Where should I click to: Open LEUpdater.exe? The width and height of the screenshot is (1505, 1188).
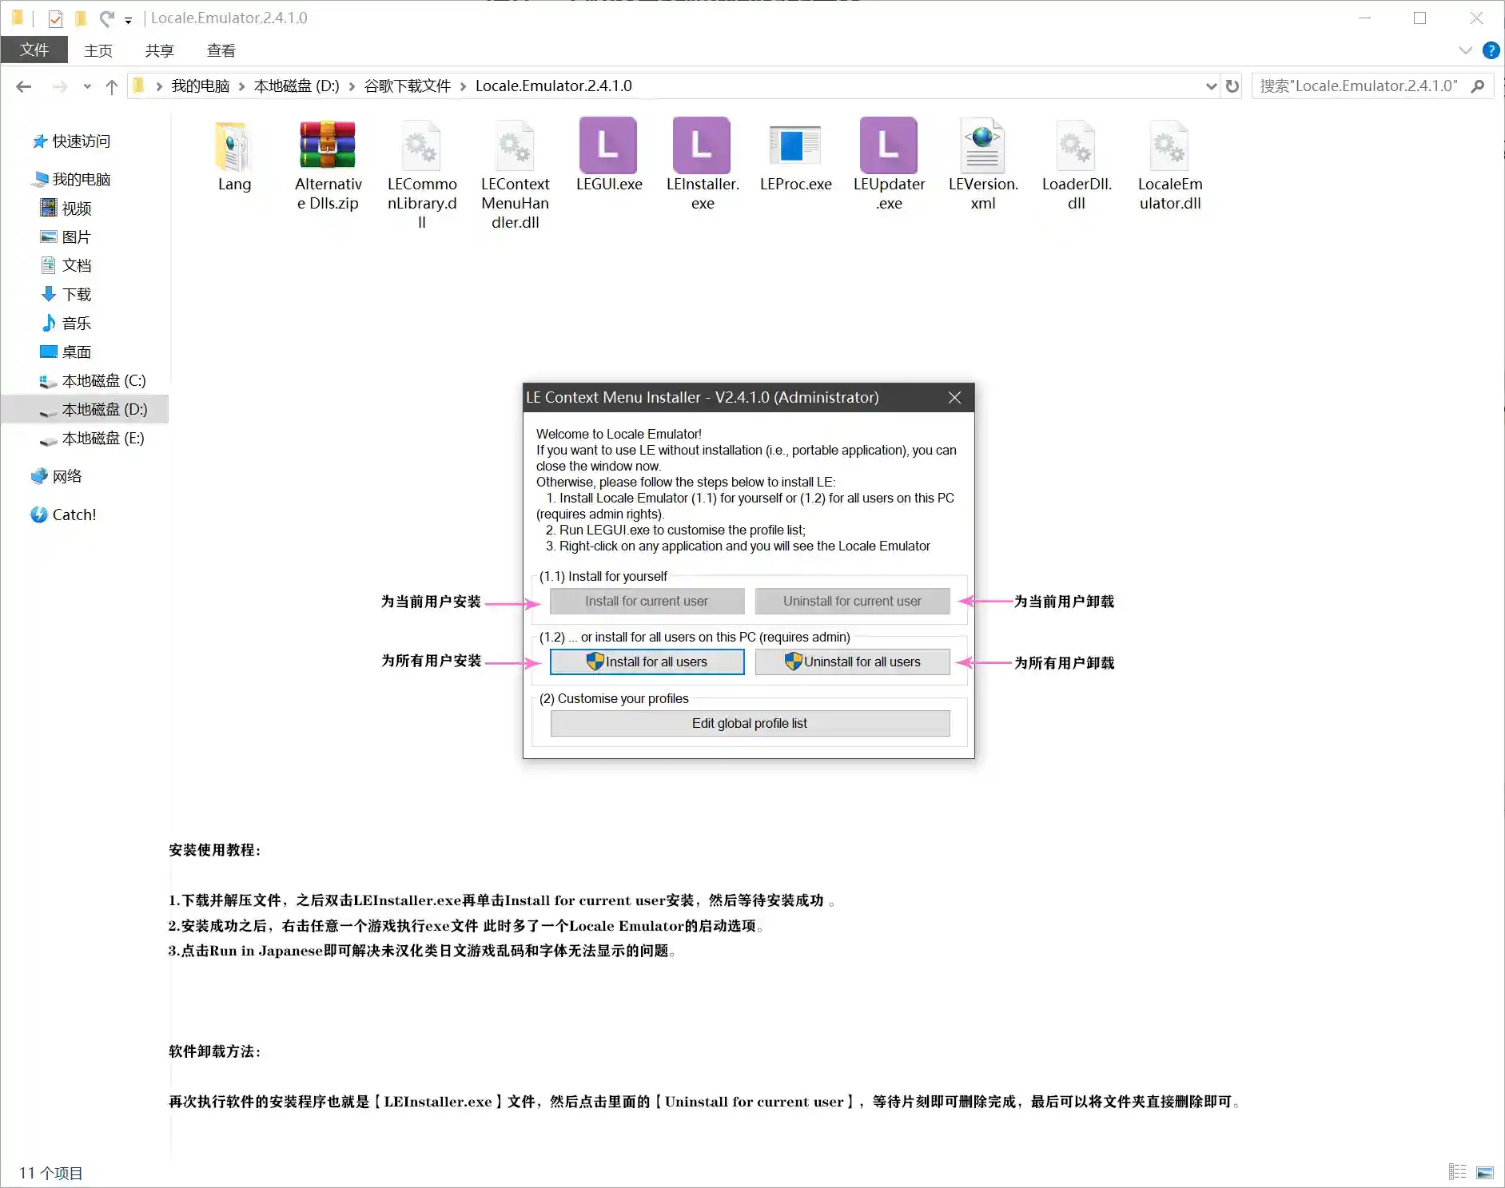(888, 146)
